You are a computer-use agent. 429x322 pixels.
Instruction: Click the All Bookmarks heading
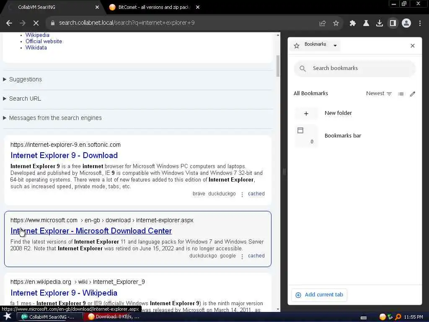(x=311, y=93)
